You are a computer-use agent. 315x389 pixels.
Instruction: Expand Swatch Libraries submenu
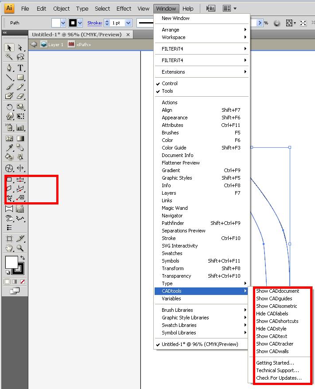[201, 325]
